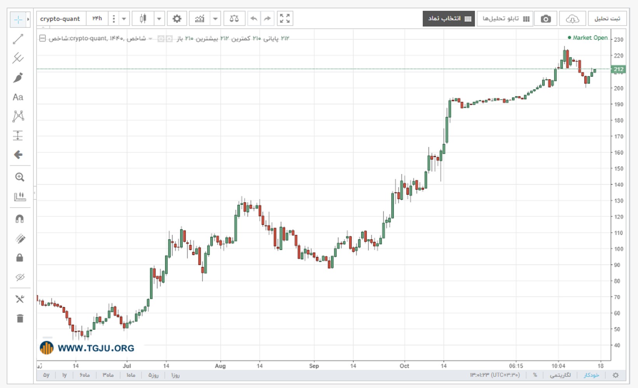The height and width of the screenshot is (388, 638).
Task: Select the brush drawing tool
Action: point(18,78)
